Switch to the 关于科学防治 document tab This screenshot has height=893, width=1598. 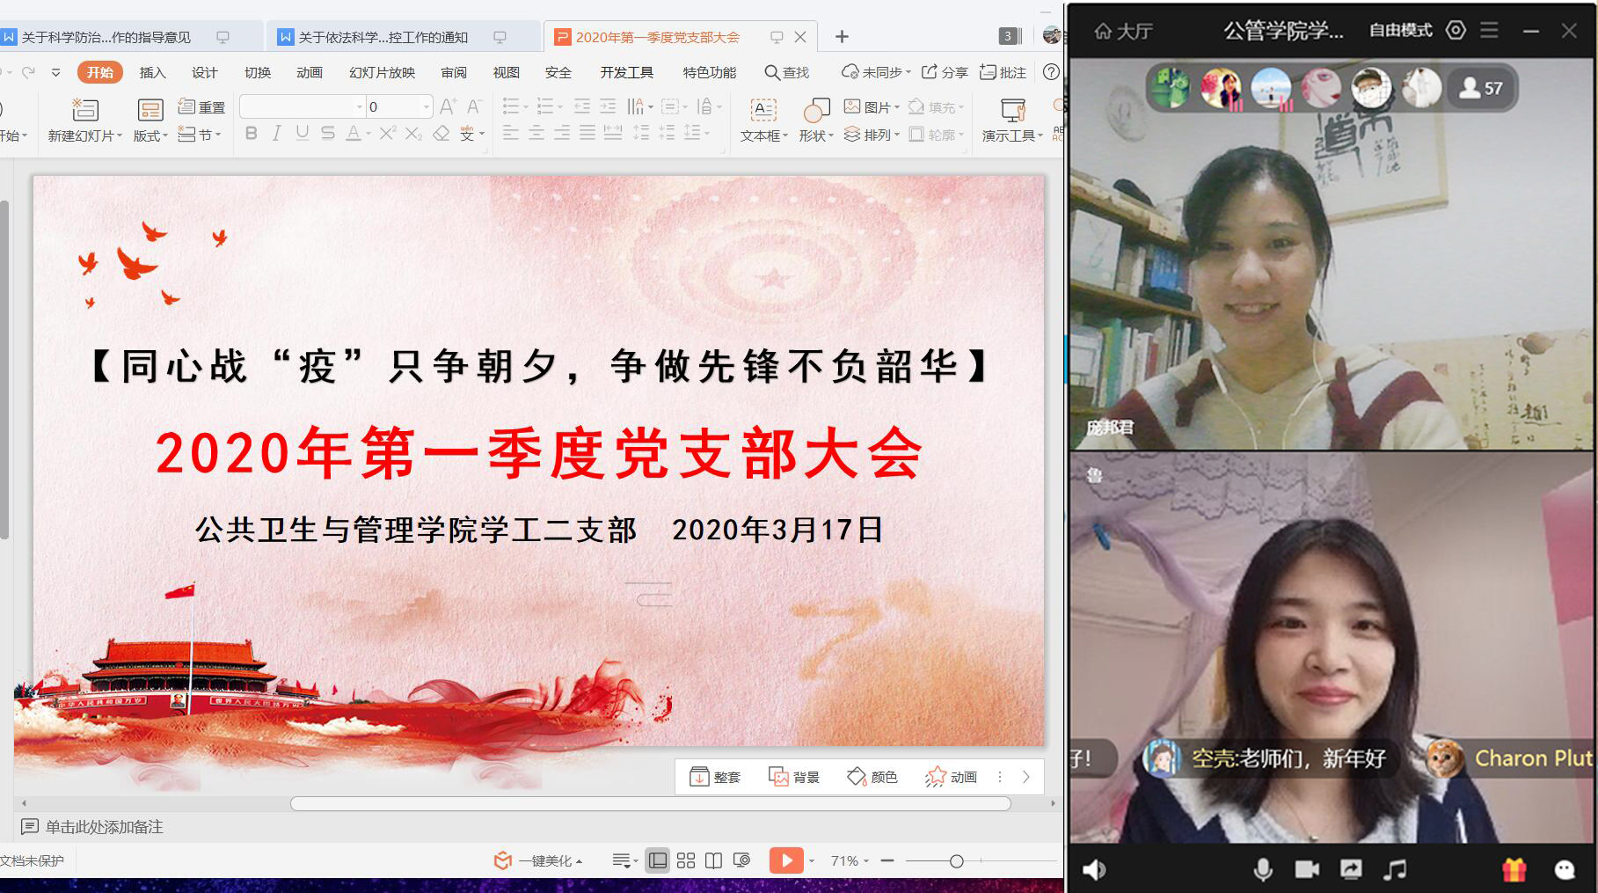coord(106,37)
